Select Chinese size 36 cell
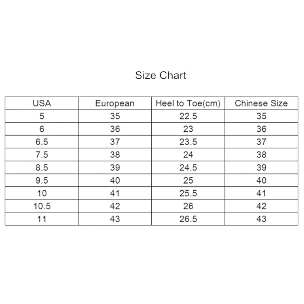 click(261, 129)
